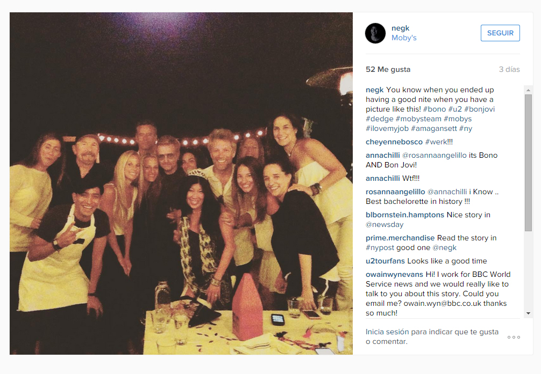Click the comments scrollbar thumb
Screen dimensions: 541x374
coord(528,163)
